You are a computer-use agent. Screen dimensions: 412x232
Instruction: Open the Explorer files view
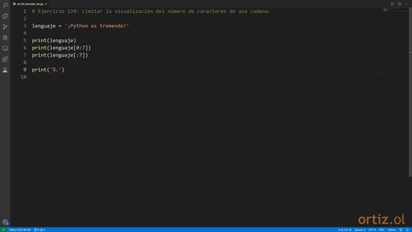pyautogui.click(x=5, y=16)
